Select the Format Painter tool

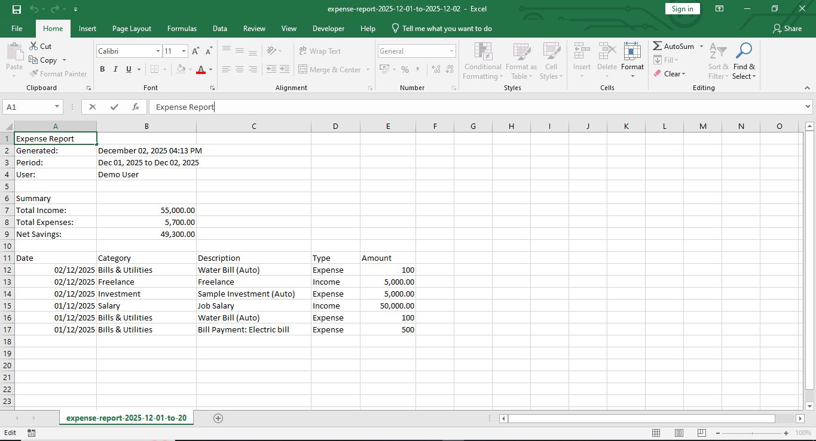pos(58,74)
